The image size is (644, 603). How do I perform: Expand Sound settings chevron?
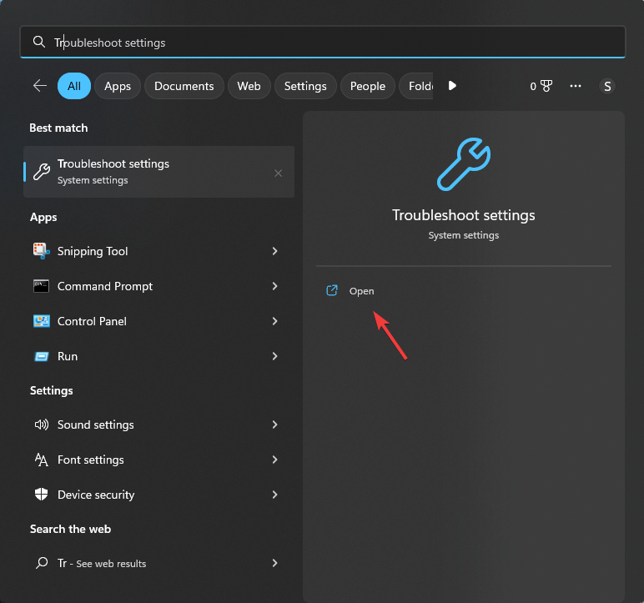(274, 425)
